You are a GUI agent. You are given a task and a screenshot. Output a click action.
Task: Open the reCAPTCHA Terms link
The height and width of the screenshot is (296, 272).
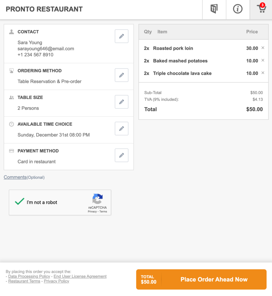coord(103,212)
